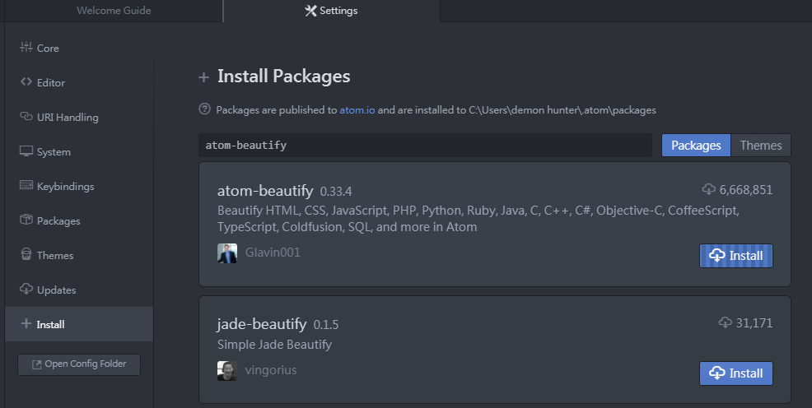This screenshot has width=812, height=408.
Task: Switch search filter to Themes
Action: [x=761, y=146]
